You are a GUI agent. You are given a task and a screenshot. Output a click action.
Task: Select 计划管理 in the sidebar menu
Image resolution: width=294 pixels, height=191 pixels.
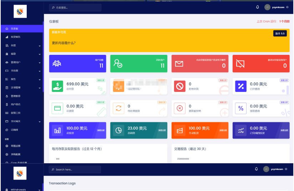coord(16,88)
